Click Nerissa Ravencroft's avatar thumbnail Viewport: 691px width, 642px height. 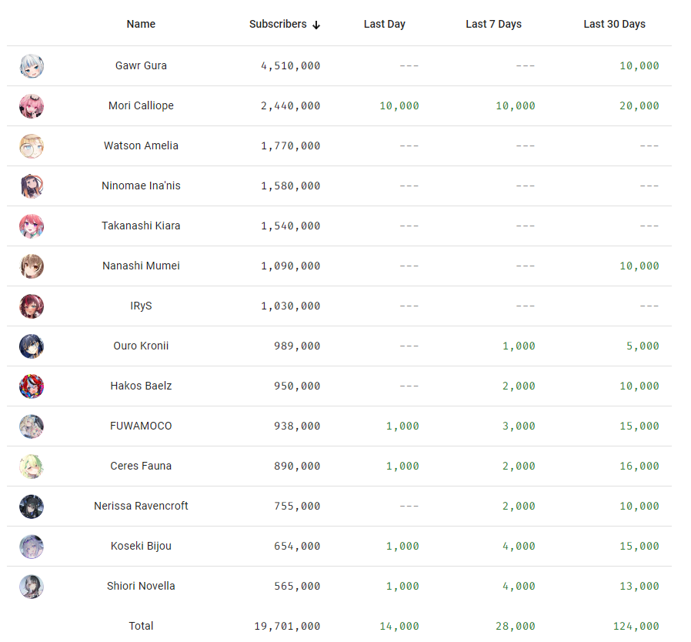(x=32, y=507)
